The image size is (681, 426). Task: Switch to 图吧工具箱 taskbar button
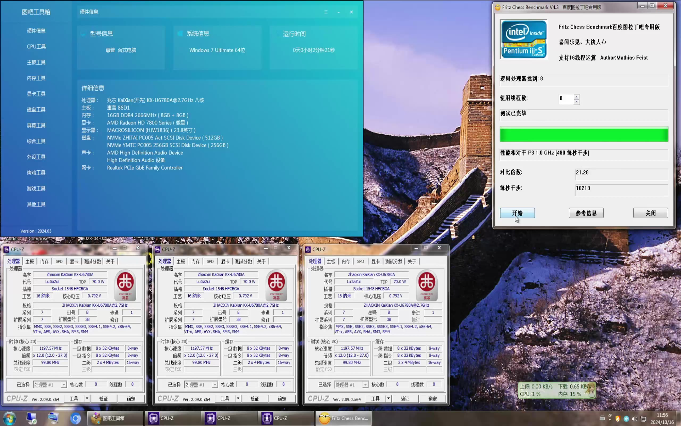point(115,418)
